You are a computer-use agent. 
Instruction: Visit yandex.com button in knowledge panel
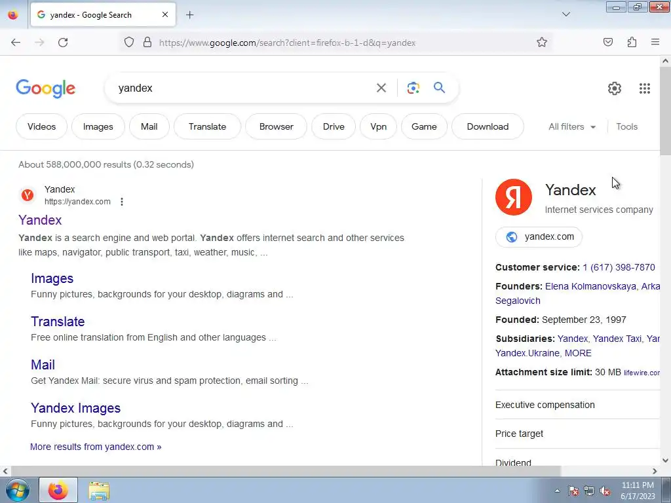(539, 237)
